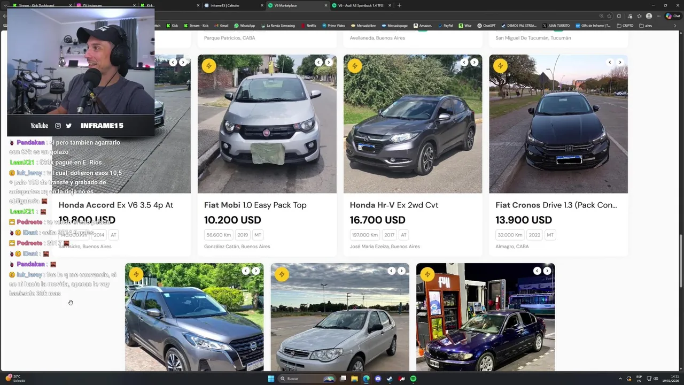The width and height of the screenshot is (684, 385).
Task: Open the Fiat Mobi 1.0 Easy Pack Top listing title
Action: click(x=255, y=205)
